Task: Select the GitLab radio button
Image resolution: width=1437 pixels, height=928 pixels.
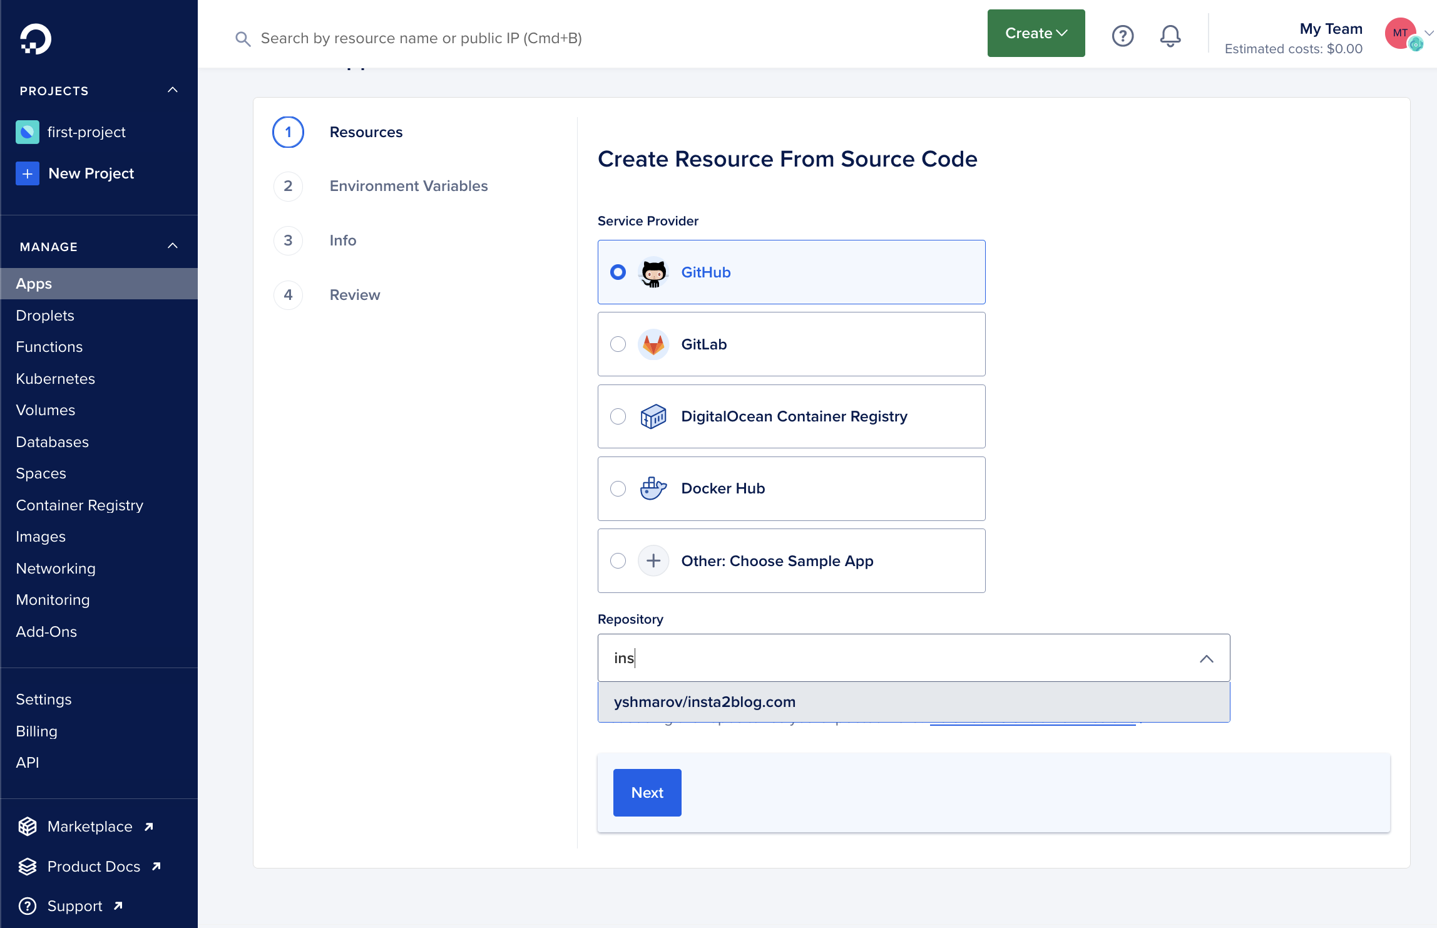Action: tap(618, 344)
